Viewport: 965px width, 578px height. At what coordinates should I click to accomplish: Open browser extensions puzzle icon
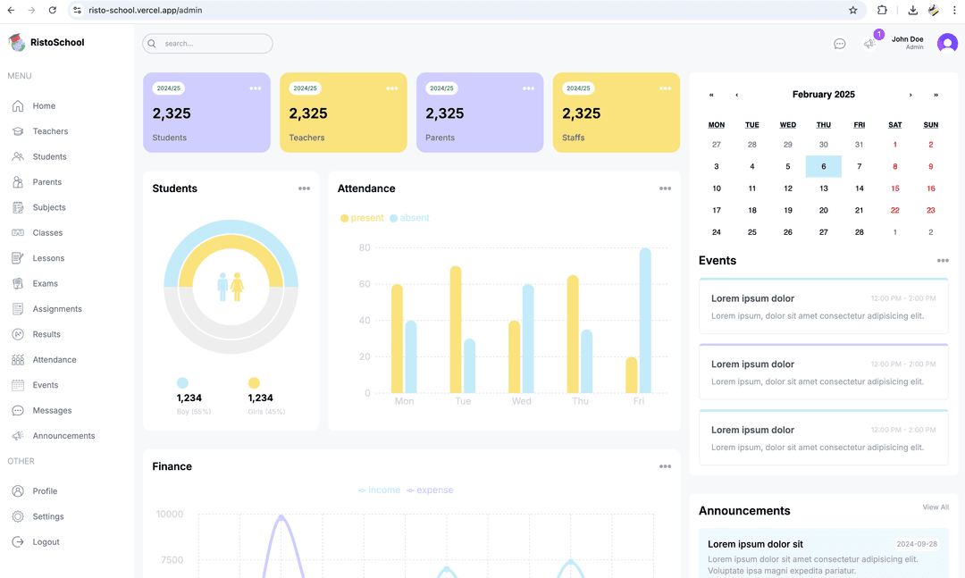(882, 10)
